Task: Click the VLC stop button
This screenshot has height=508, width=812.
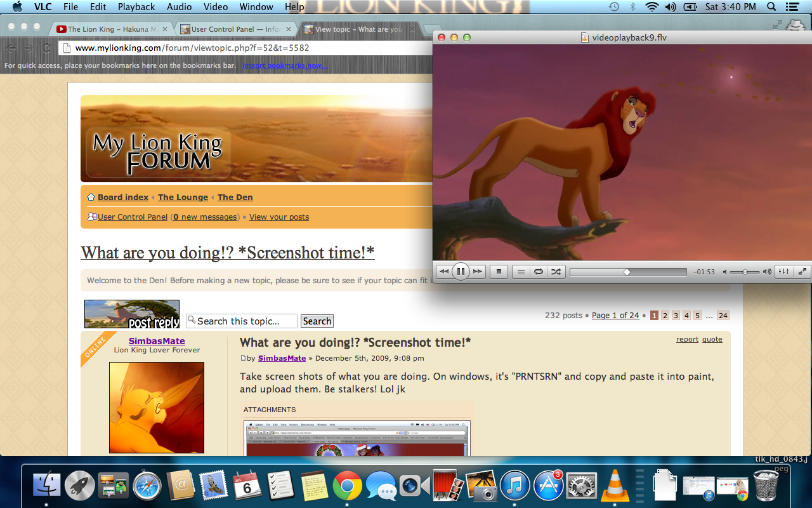Action: pos(499,272)
